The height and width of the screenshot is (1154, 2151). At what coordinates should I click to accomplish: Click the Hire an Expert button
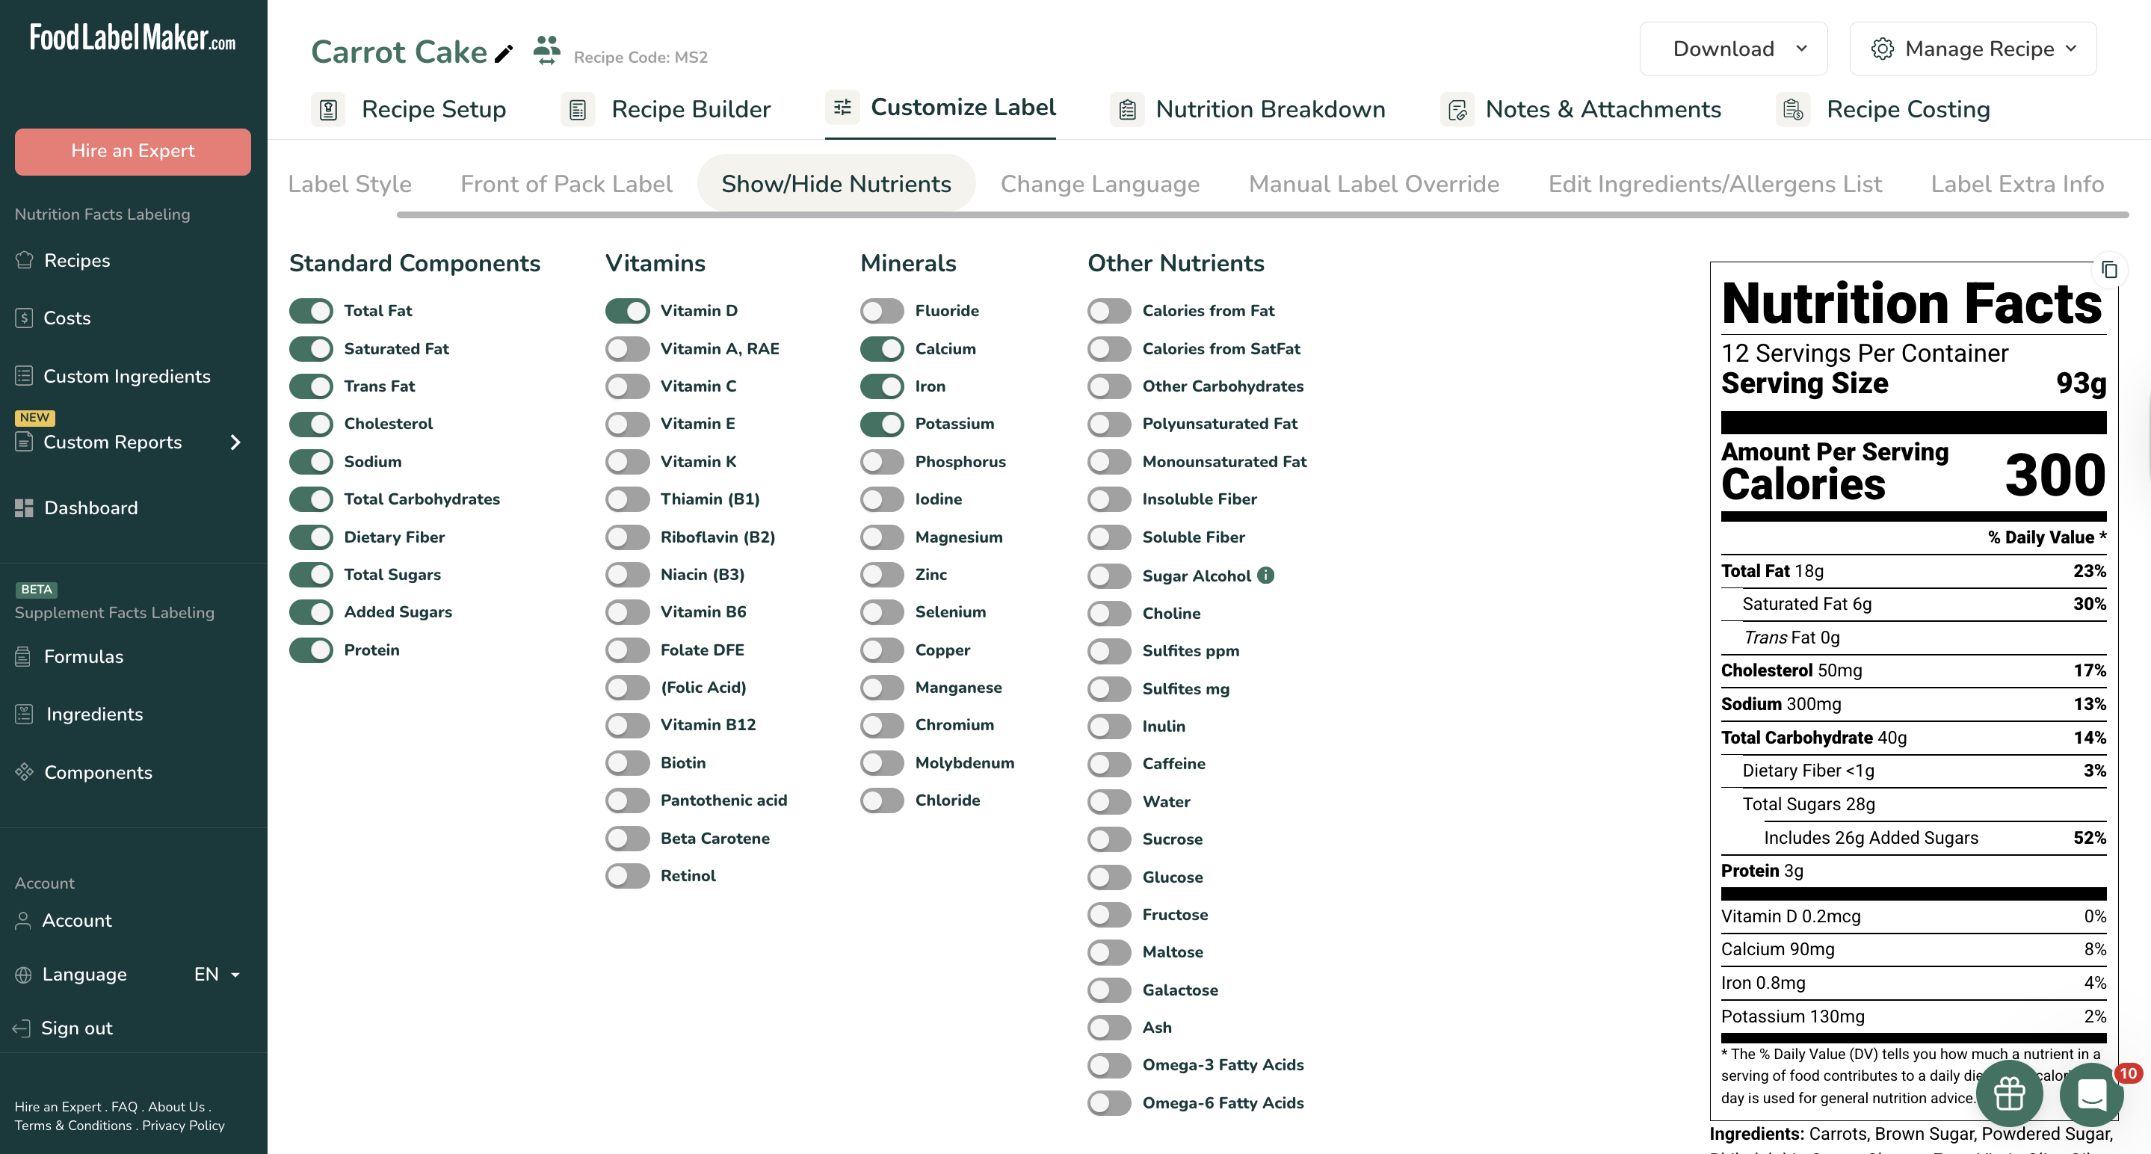tap(133, 151)
